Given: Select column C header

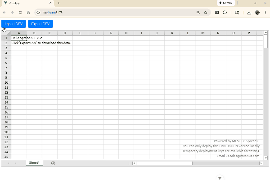Looking at the screenshot, I should (49, 33).
